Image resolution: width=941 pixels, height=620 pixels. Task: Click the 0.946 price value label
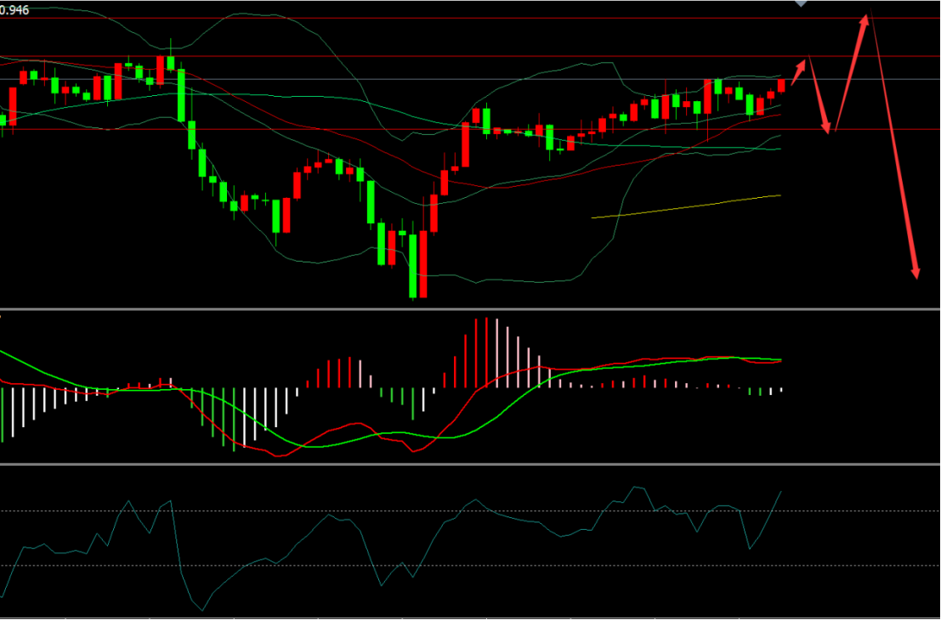click(x=15, y=10)
